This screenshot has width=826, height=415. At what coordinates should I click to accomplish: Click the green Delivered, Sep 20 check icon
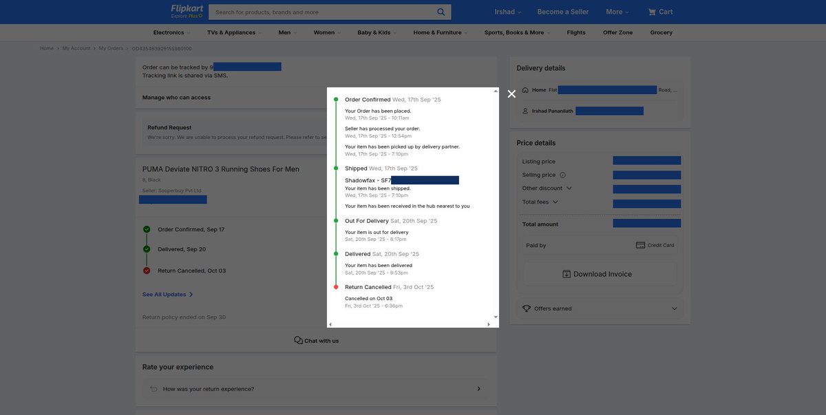pos(147,249)
